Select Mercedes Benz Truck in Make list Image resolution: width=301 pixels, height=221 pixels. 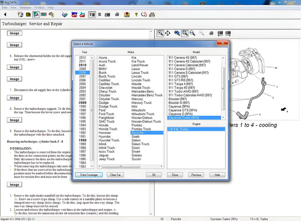coord(147,95)
